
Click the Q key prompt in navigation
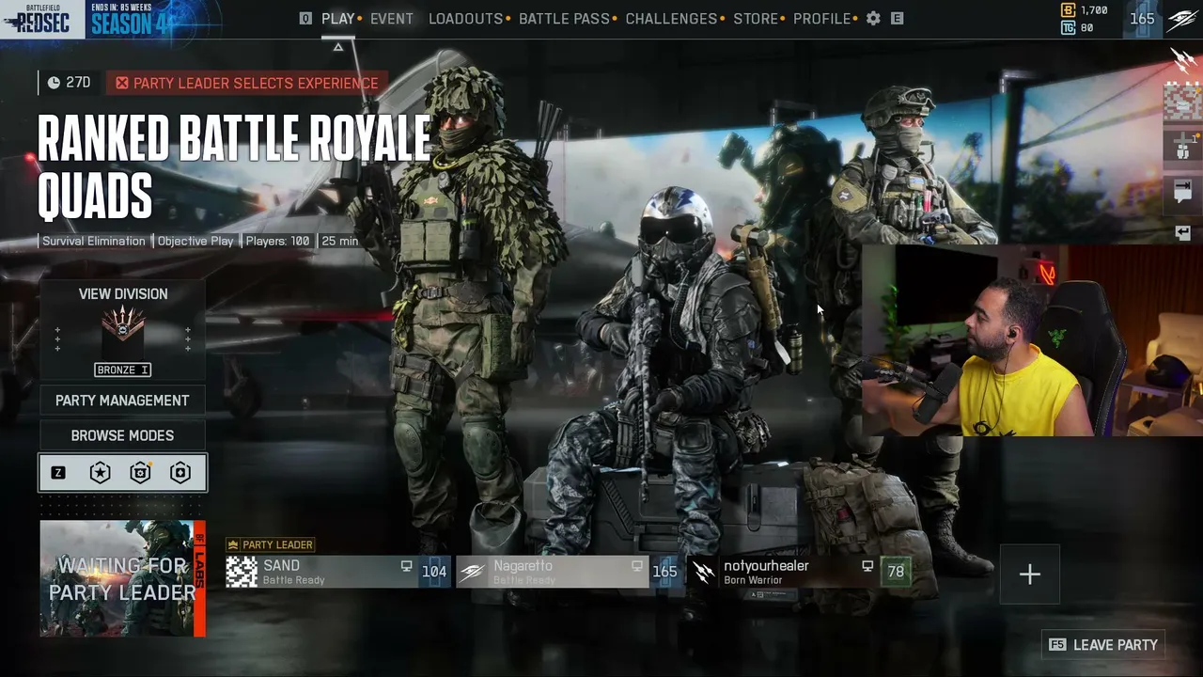coord(305,19)
